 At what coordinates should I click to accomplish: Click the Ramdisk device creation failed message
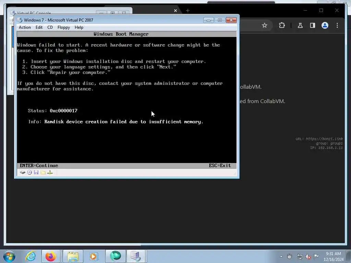pos(124,122)
